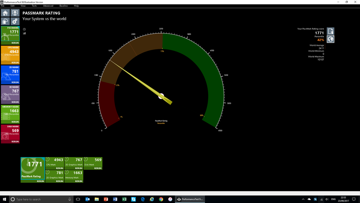Open the Baseline menu
Image resolution: width=360 pixels, height=203 pixels.
tap(64, 6)
